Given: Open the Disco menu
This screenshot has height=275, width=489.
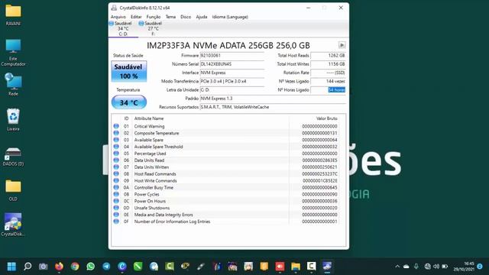Looking at the screenshot, I should pyautogui.click(x=186, y=17).
